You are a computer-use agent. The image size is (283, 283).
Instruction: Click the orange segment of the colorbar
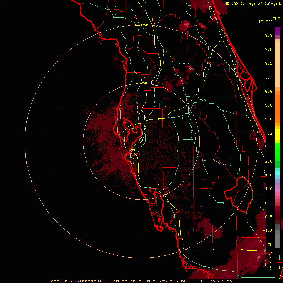click(278, 108)
